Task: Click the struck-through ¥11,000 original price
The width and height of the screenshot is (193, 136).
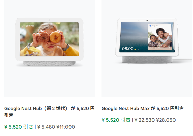Action: (x=66, y=127)
